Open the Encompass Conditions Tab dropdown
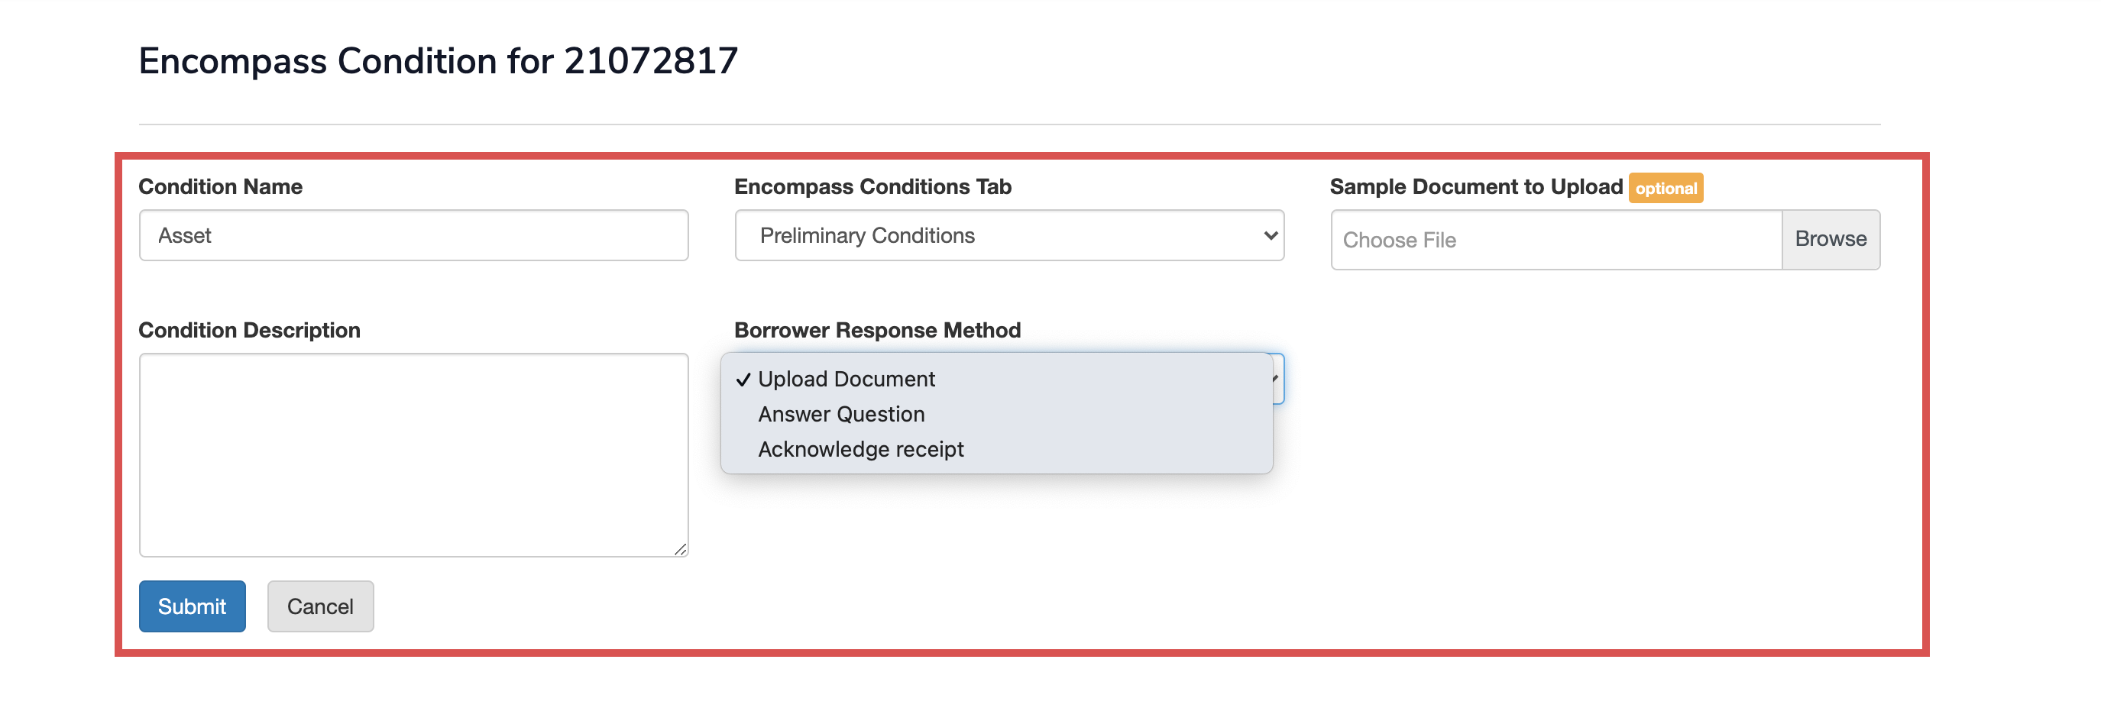 coord(1008,236)
